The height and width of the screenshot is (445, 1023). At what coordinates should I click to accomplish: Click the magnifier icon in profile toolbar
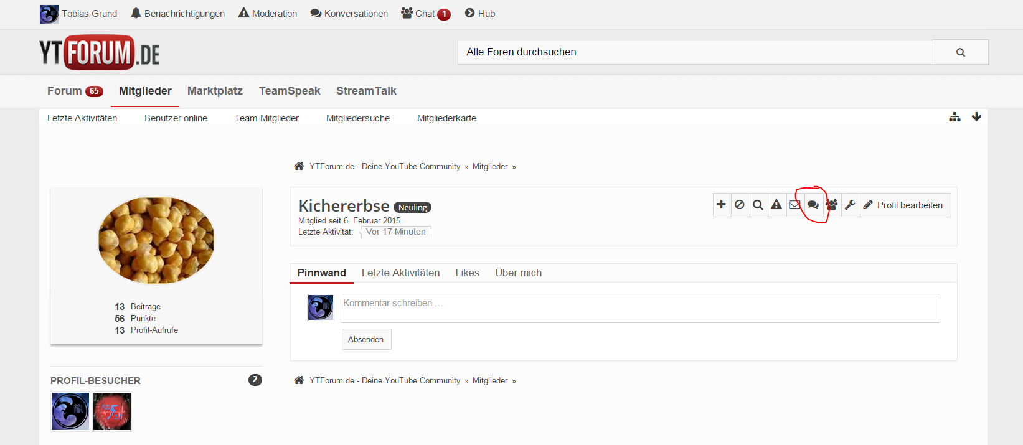pos(758,205)
